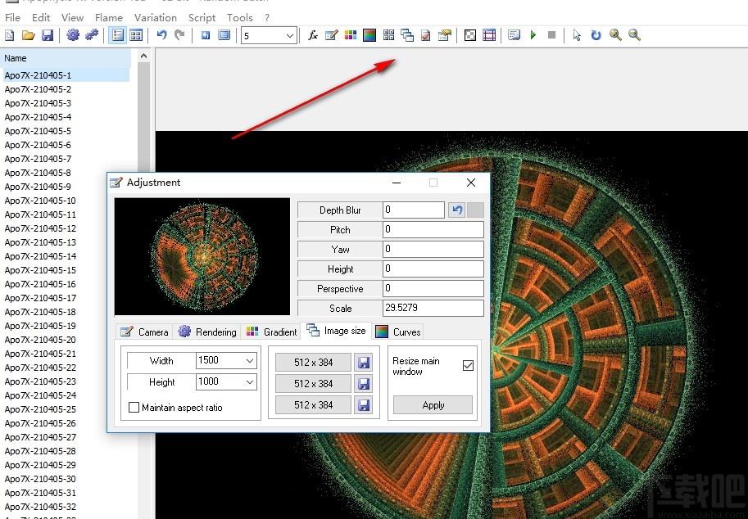Click the colored palette grid toolbar icon
This screenshot has width=748, height=519.
coord(351,35)
